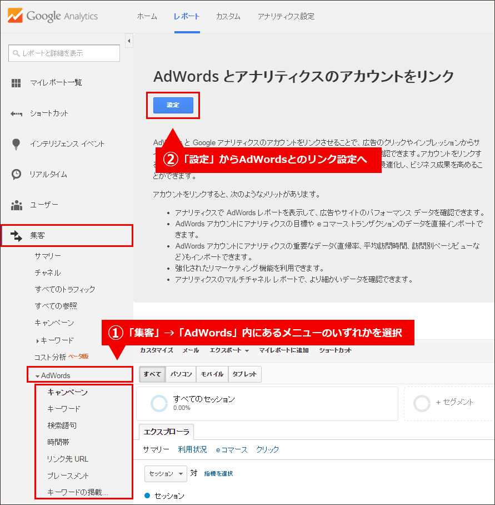Open キーワード under AdWords

[64, 409]
